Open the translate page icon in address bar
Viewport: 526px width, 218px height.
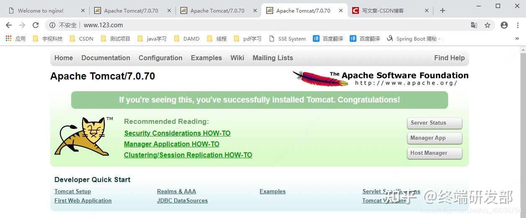[474, 25]
